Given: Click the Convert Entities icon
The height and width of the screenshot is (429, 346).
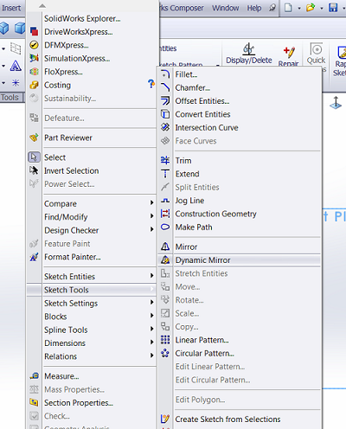Looking at the screenshot, I should point(165,114).
